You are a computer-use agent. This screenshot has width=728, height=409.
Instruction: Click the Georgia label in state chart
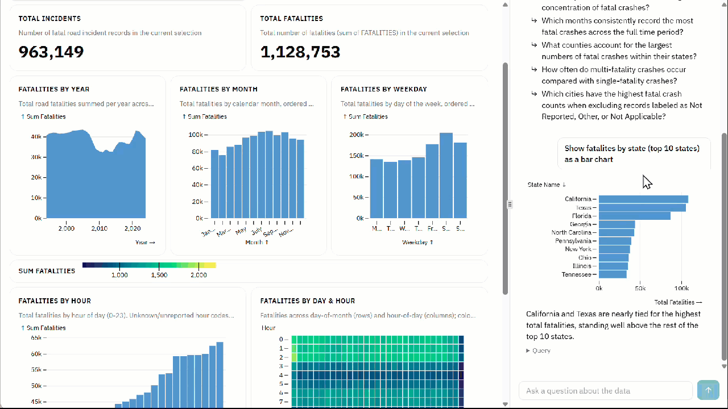pos(581,224)
